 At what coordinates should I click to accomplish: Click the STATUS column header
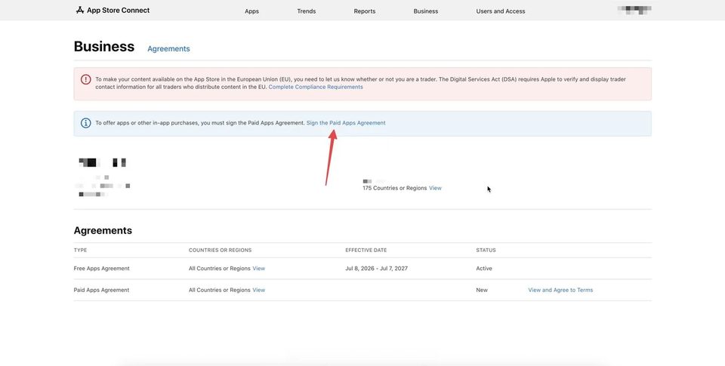pyautogui.click(x=486, y=250)
